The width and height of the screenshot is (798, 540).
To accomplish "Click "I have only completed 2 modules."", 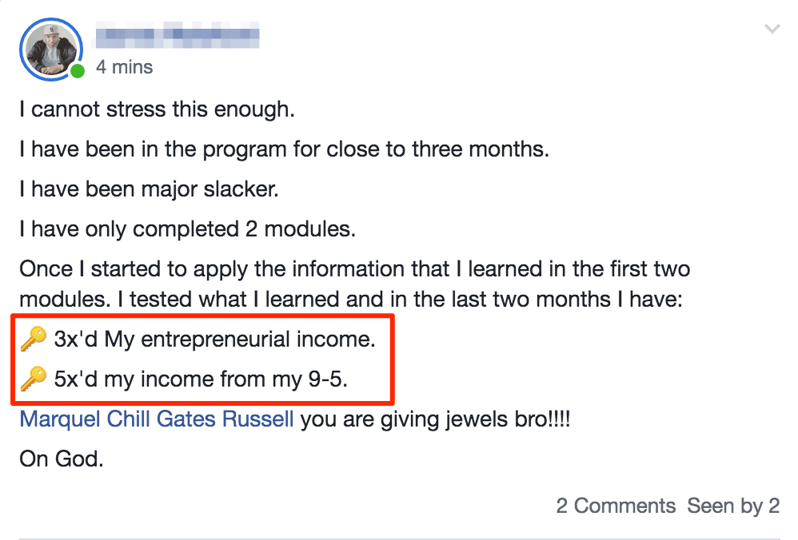I will pos(188,229).
